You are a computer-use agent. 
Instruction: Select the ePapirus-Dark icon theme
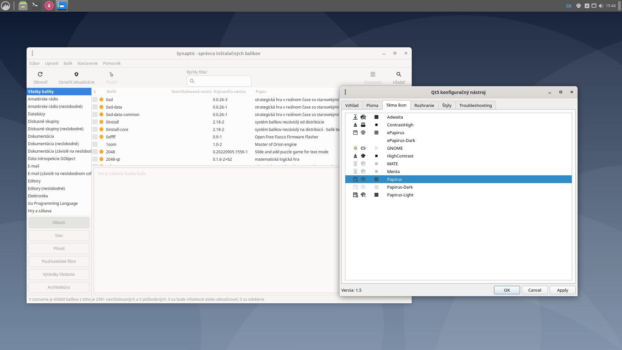click(x=458, y=140)
